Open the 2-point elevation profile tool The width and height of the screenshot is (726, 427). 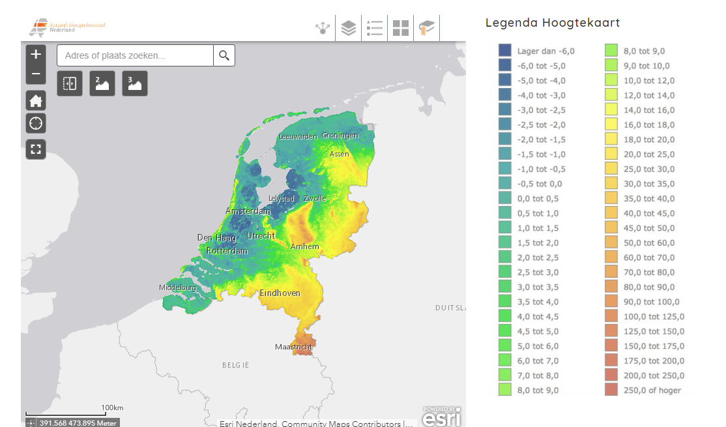(x=102, y=83)
